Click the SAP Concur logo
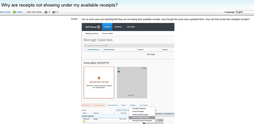The height and width of the screenshot is (124, 254). pos(93,27)
